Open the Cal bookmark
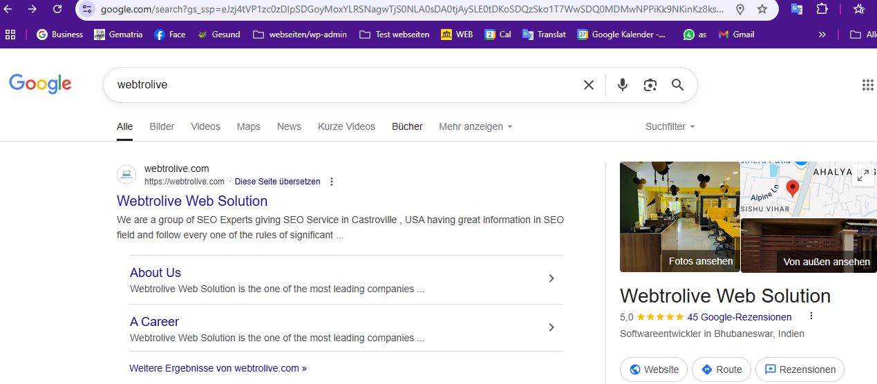Image resolution: width=877 pixels, height=384 pixels. pos(498,35)
